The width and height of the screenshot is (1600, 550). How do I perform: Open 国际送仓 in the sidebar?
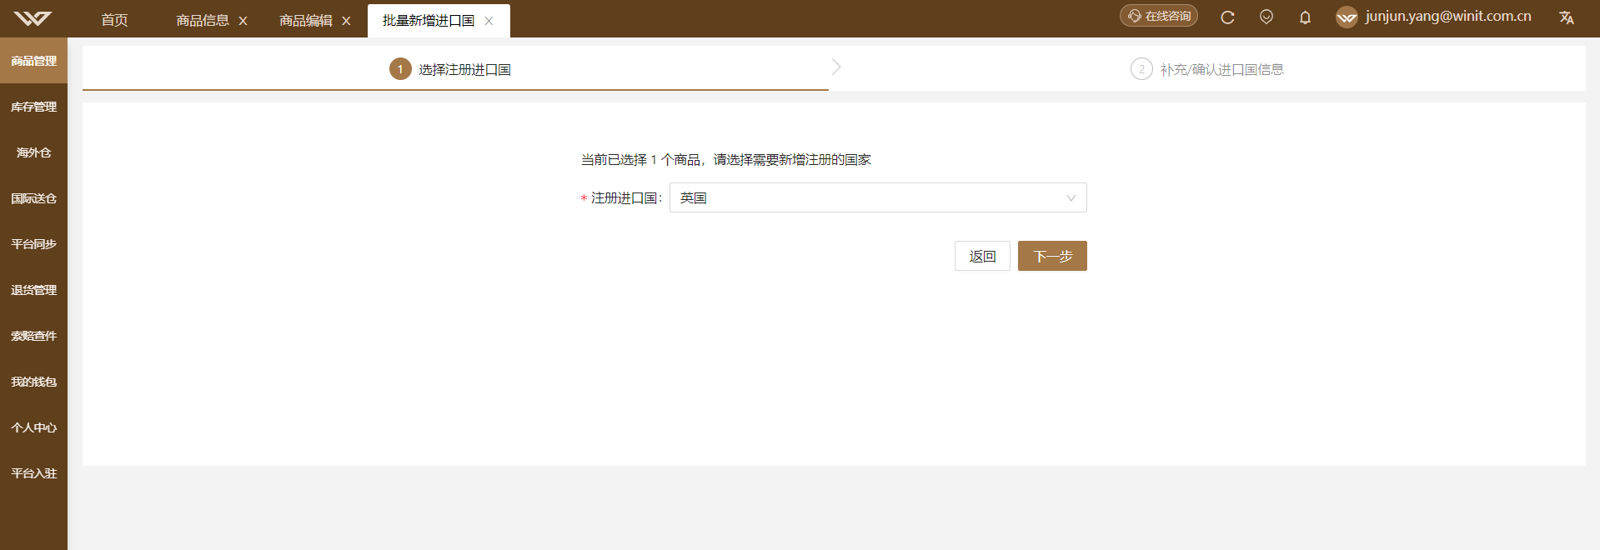tap(33, 198)
